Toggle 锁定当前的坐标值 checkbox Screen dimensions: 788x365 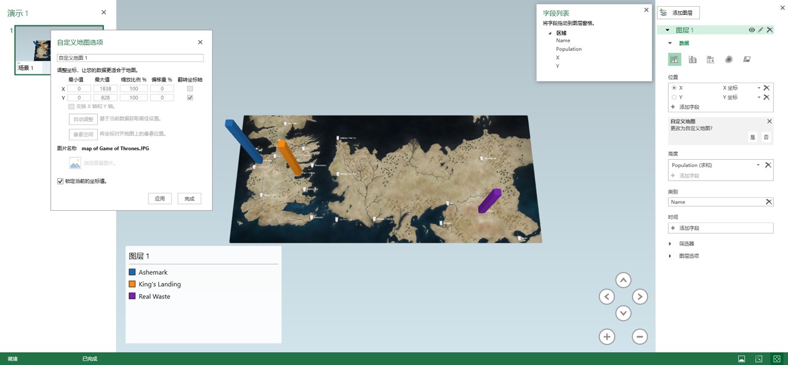[x=60, y=181]
